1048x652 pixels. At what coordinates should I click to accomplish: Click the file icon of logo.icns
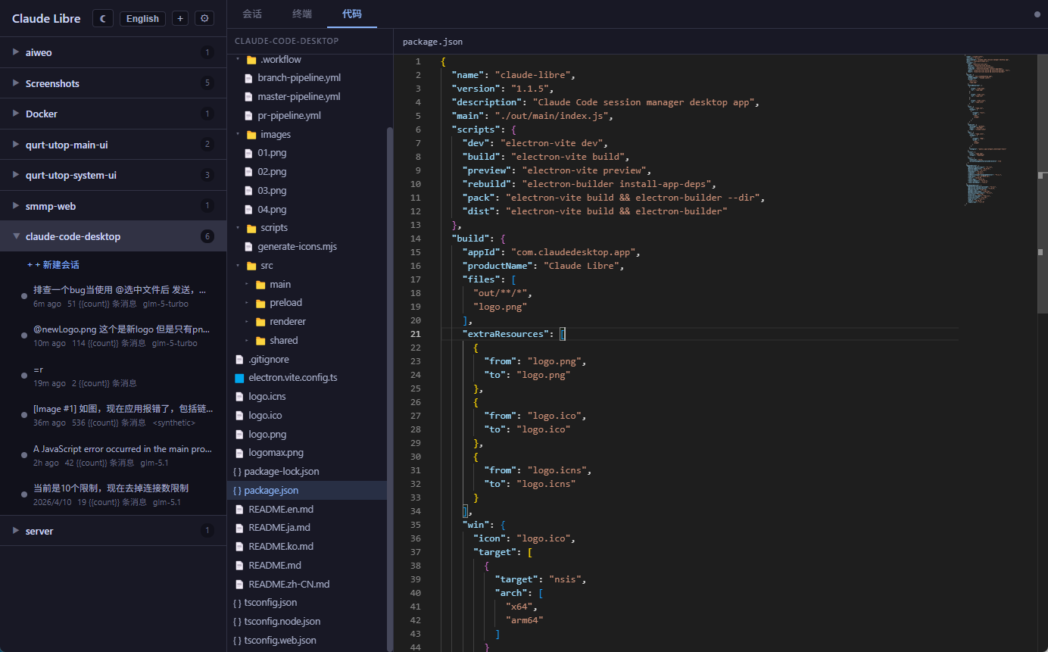point(239,397)
